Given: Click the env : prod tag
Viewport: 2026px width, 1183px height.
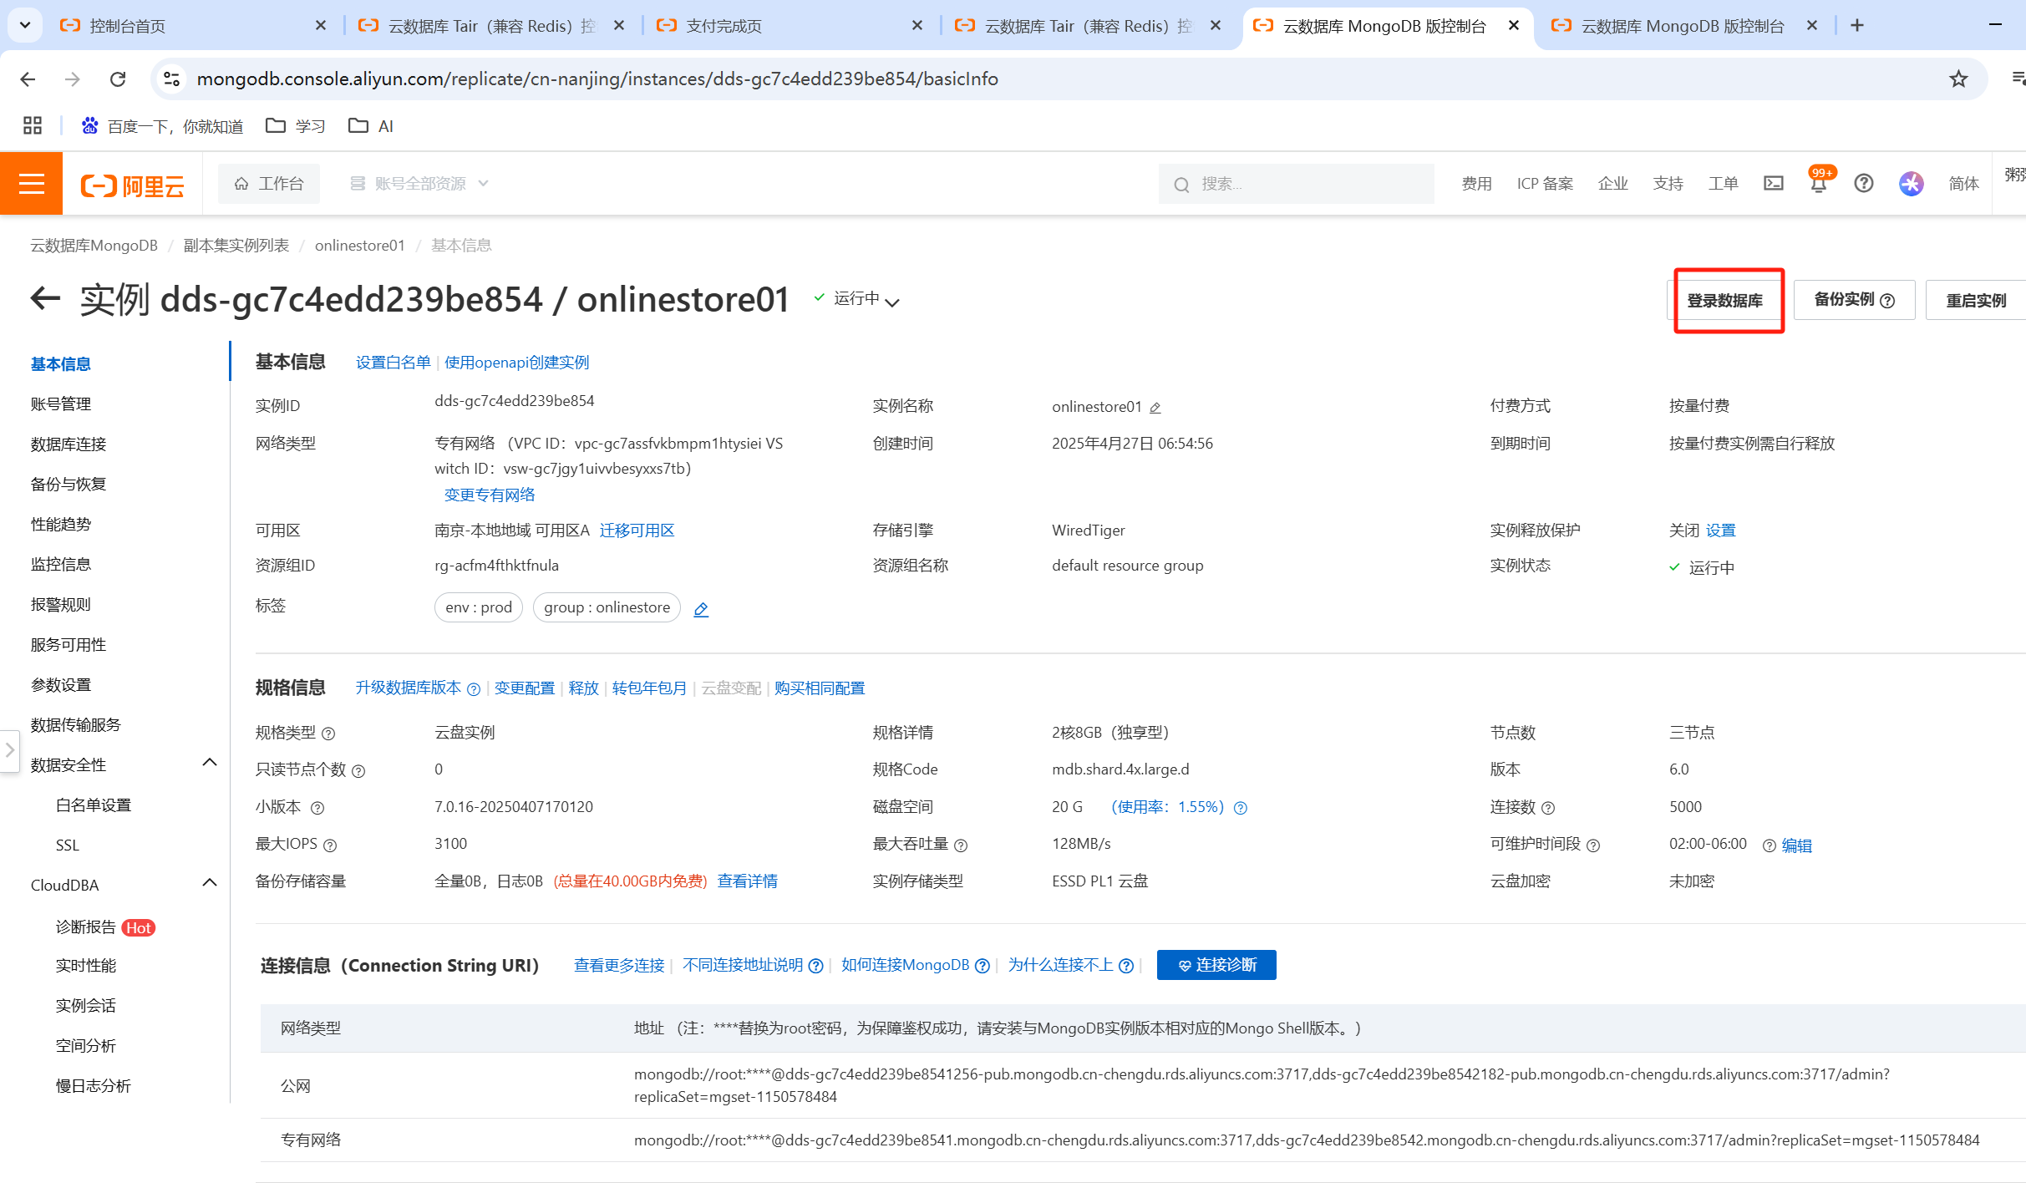Looking at the screenshot, I should pyautogui.click(x=479, y=607).
